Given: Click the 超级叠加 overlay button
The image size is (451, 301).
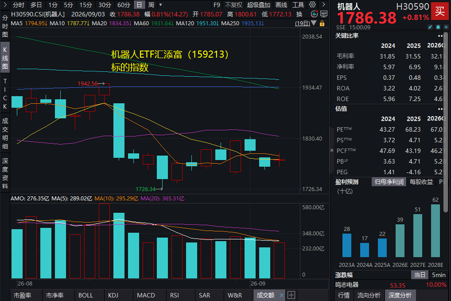Looking at the screenshot, I should (x=259, y=5).
